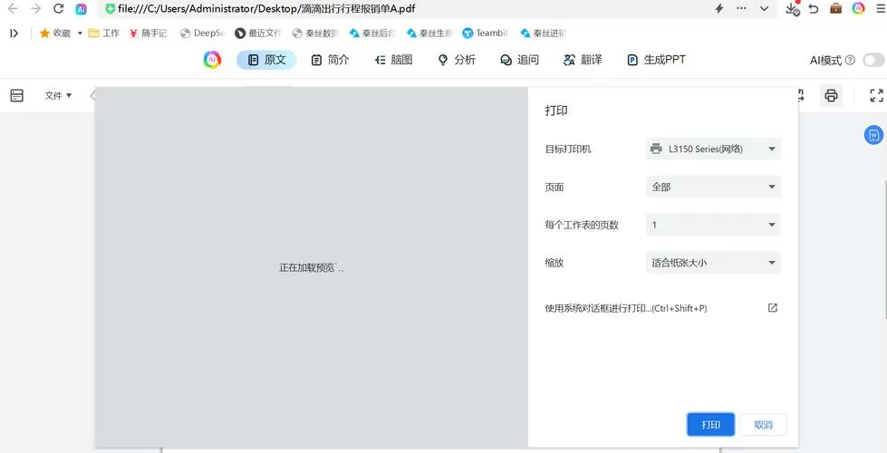The image size is (887, 453).
Task: Open the download manager icon
Action: (792, 9)
